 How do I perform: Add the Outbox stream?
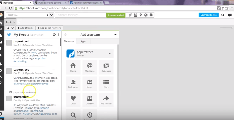(90, 100)
